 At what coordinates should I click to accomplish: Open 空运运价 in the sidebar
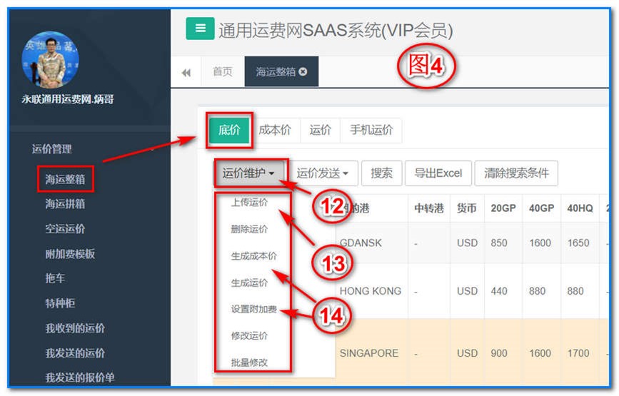(x=65, y=229)
